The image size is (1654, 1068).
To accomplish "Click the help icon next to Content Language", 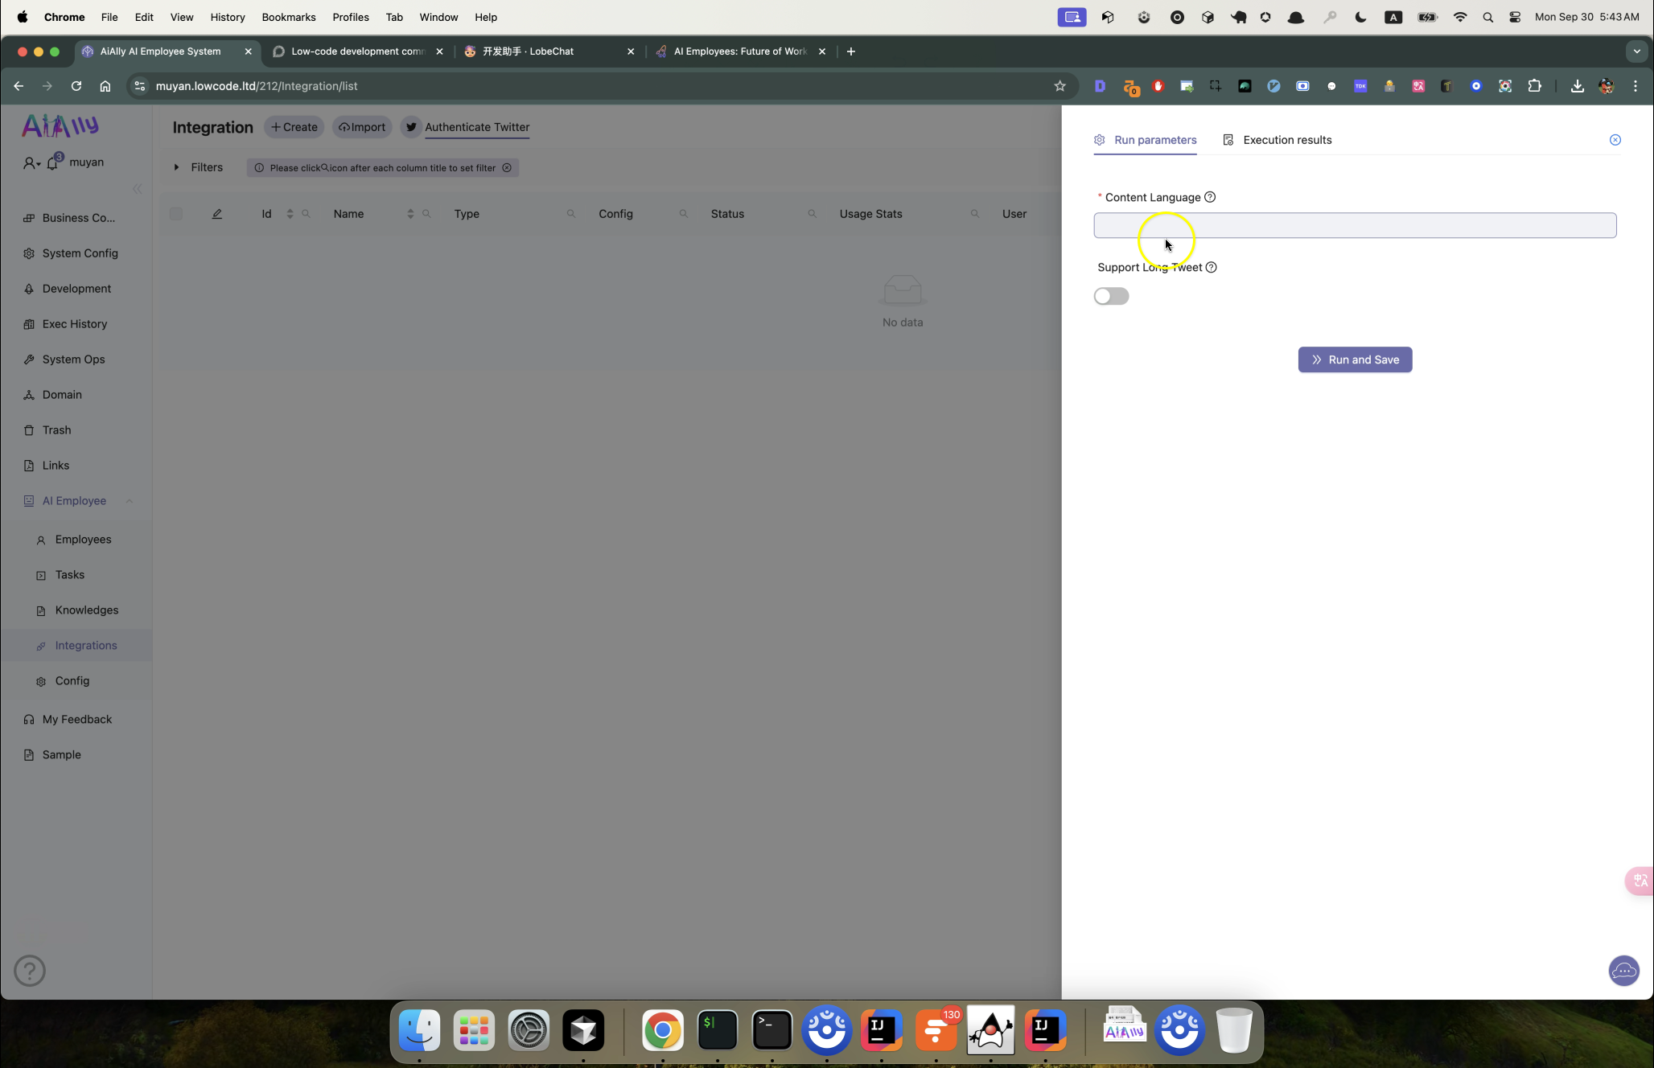I will click(x=1209, y=196).
